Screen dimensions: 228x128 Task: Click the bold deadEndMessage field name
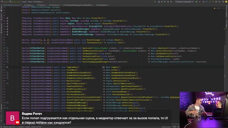pyautogui.click(x=79, y=32)
